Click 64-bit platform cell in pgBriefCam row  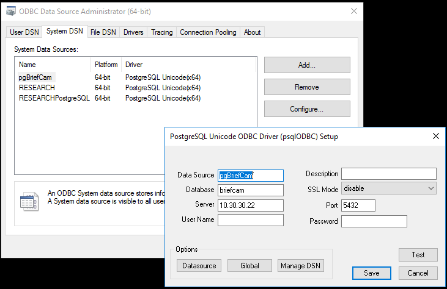tap(103, 77)
